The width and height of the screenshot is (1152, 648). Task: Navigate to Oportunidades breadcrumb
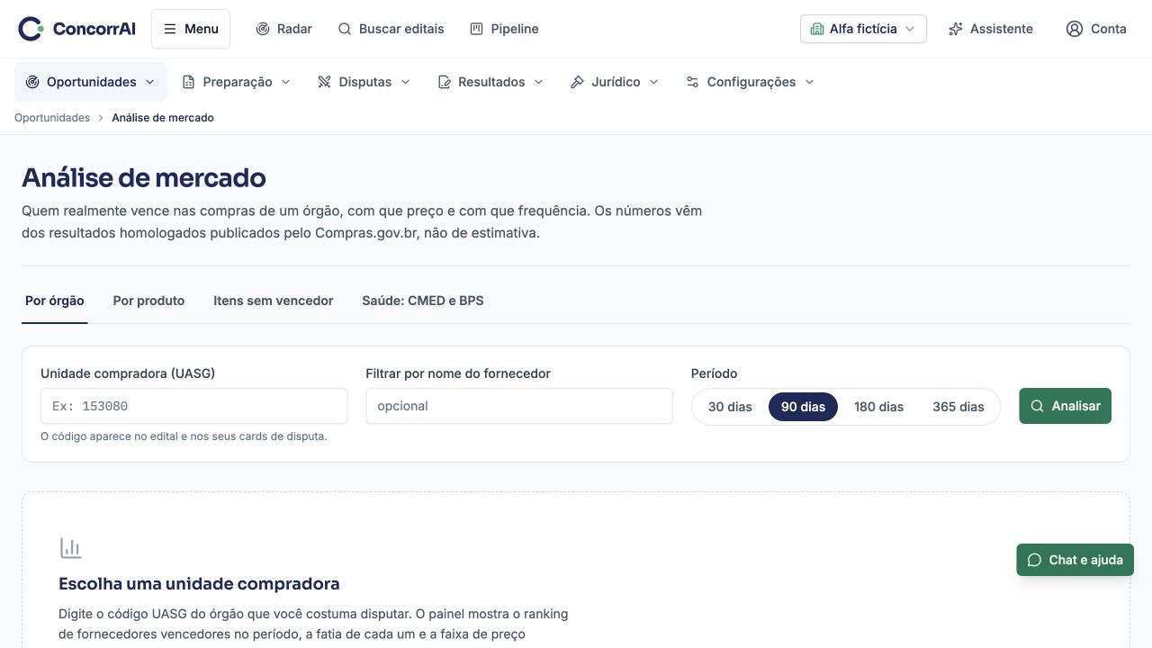point(52,118)
